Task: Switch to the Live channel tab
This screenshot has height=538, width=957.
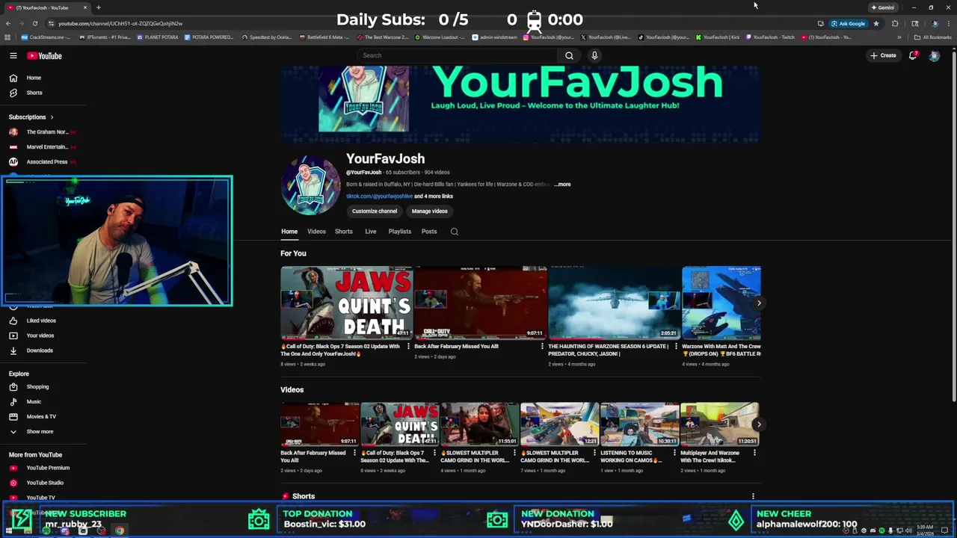Action: (370, 232)
